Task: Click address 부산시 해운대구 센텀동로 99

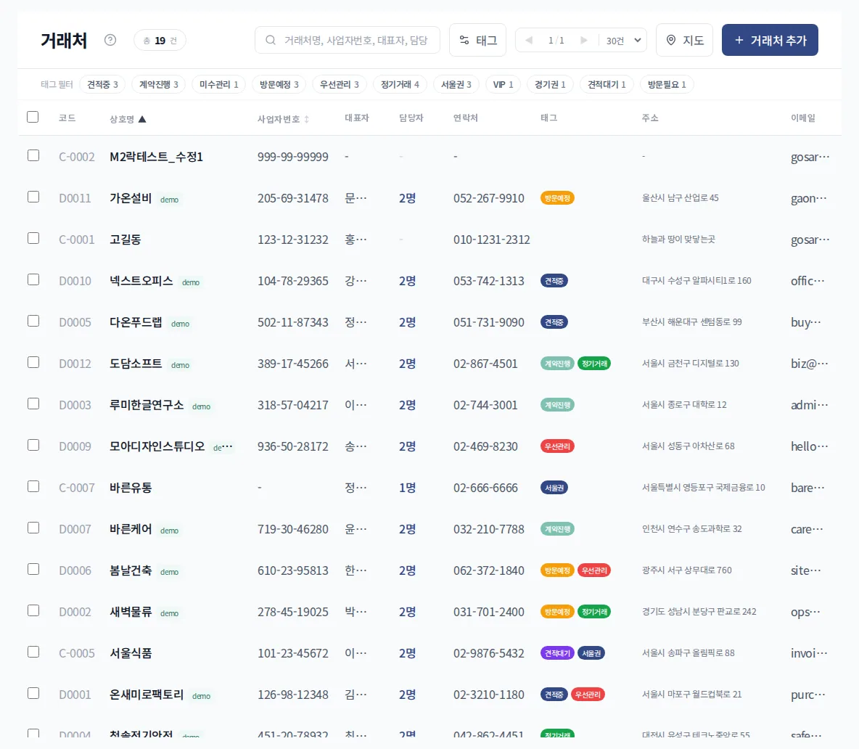Action: point(692,322)
